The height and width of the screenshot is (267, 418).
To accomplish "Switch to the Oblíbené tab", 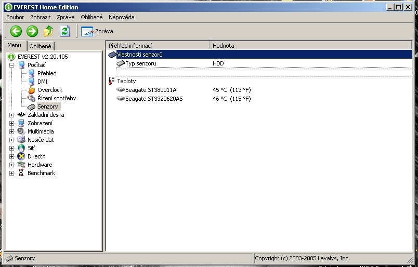I will [40, 46].
